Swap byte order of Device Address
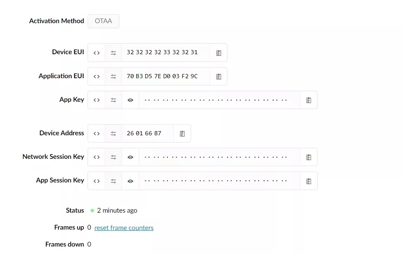The width and height of the screenshot is (404, 254). [113, 134]
